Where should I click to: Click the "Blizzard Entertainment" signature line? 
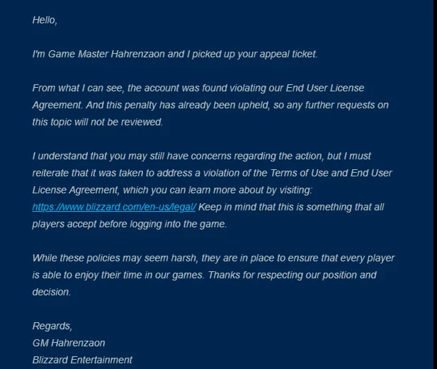82,360
